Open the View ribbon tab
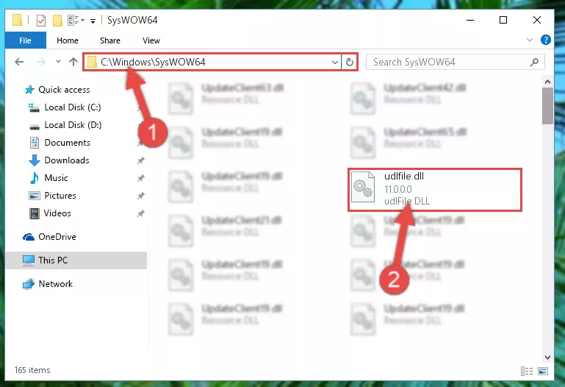This screenshot has width=565, height=387. pos(151,40)
